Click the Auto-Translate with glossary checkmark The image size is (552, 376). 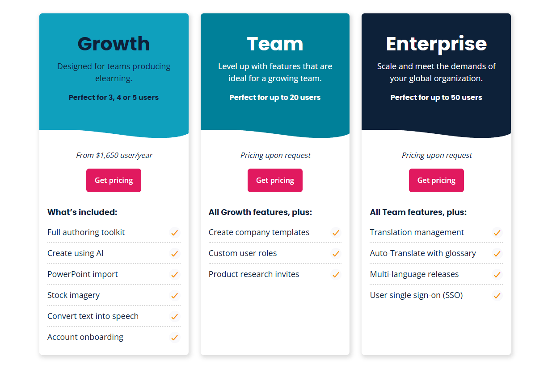coord(497,253)
